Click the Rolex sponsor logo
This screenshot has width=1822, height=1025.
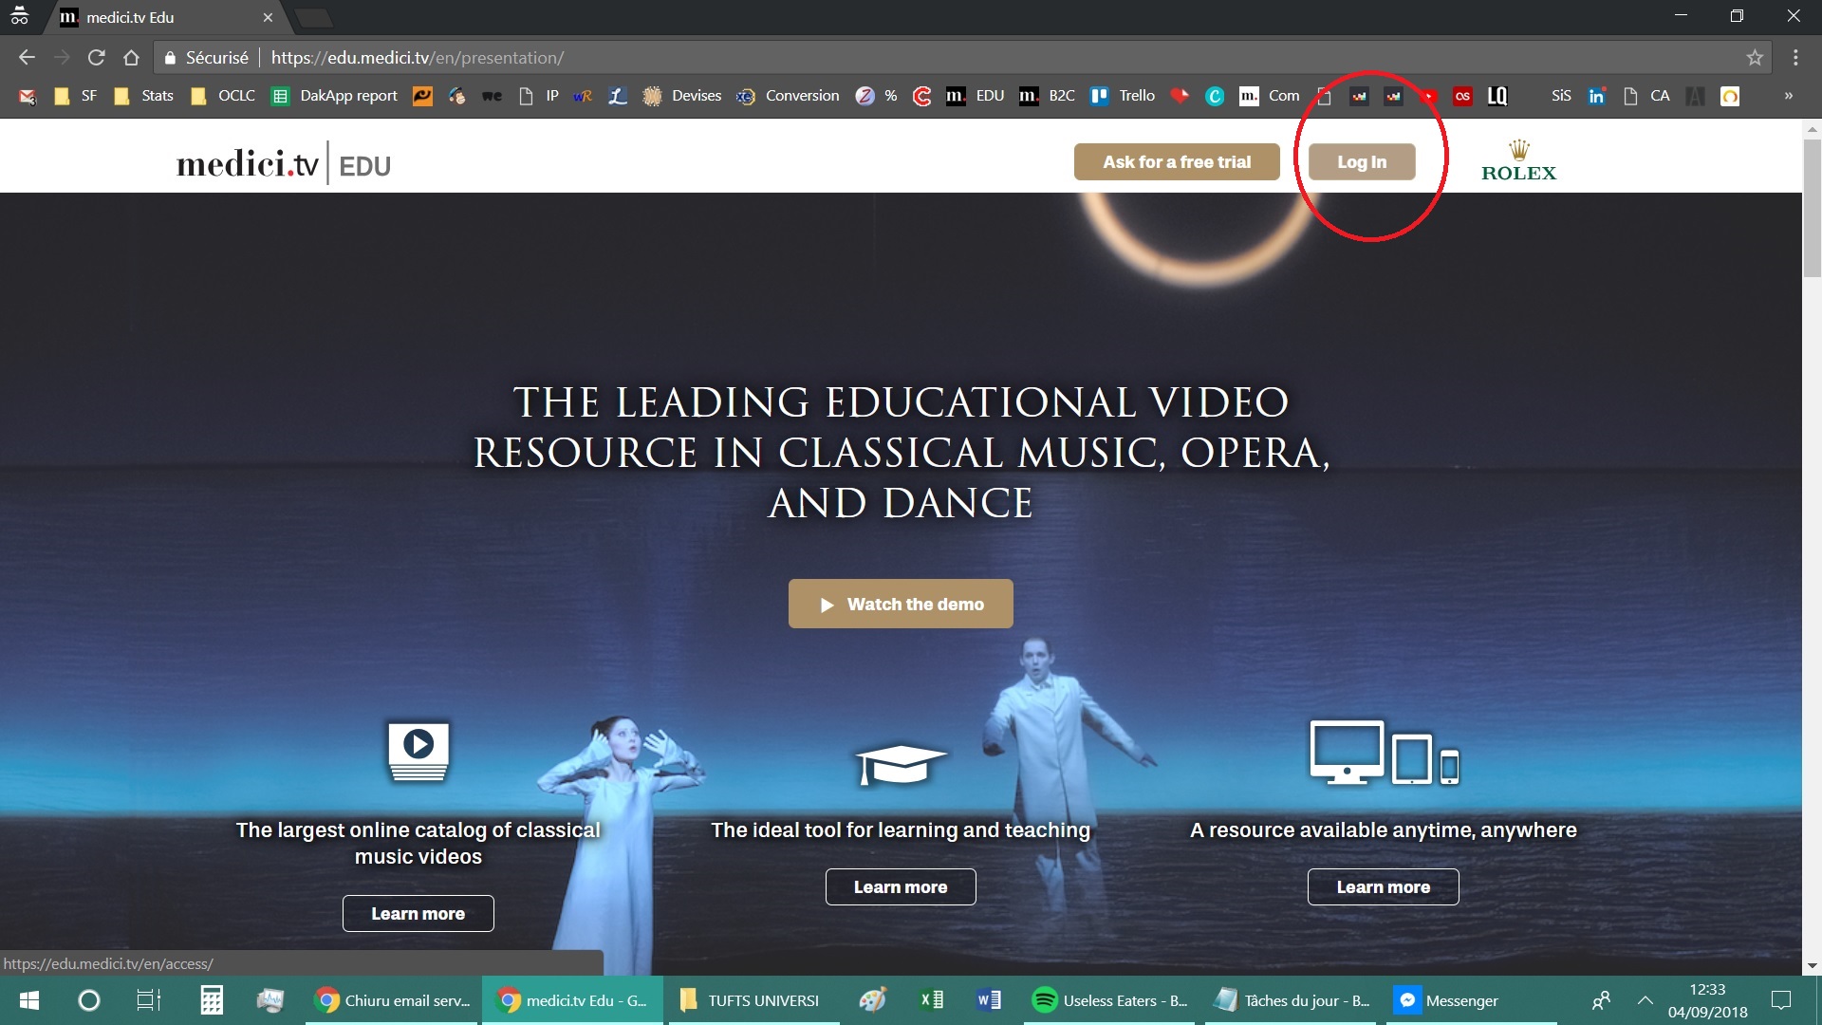coord(1518,161)
